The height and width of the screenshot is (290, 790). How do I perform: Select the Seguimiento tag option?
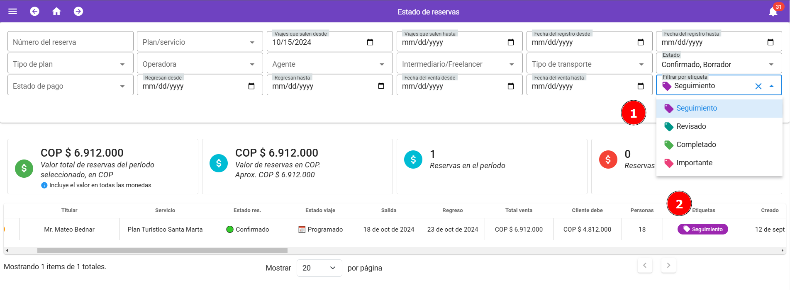coord(719,108)
